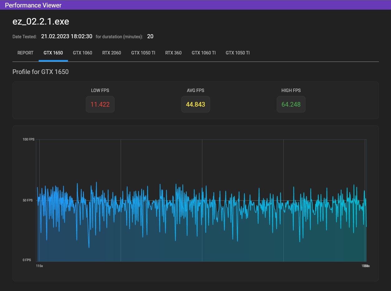Viewport: 391px width, 291px height.
Task: Click the HIGH FPS label
Action: pos(291,90)
